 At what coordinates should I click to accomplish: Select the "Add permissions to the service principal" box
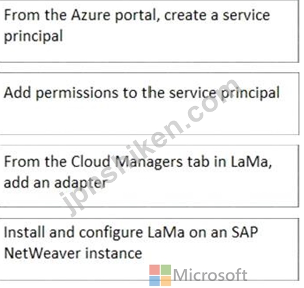pyautogui.click(x=150, y=104)
